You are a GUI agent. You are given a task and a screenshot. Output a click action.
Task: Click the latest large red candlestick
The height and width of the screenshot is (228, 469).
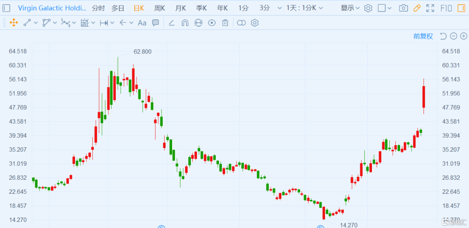tap(424, 97)
